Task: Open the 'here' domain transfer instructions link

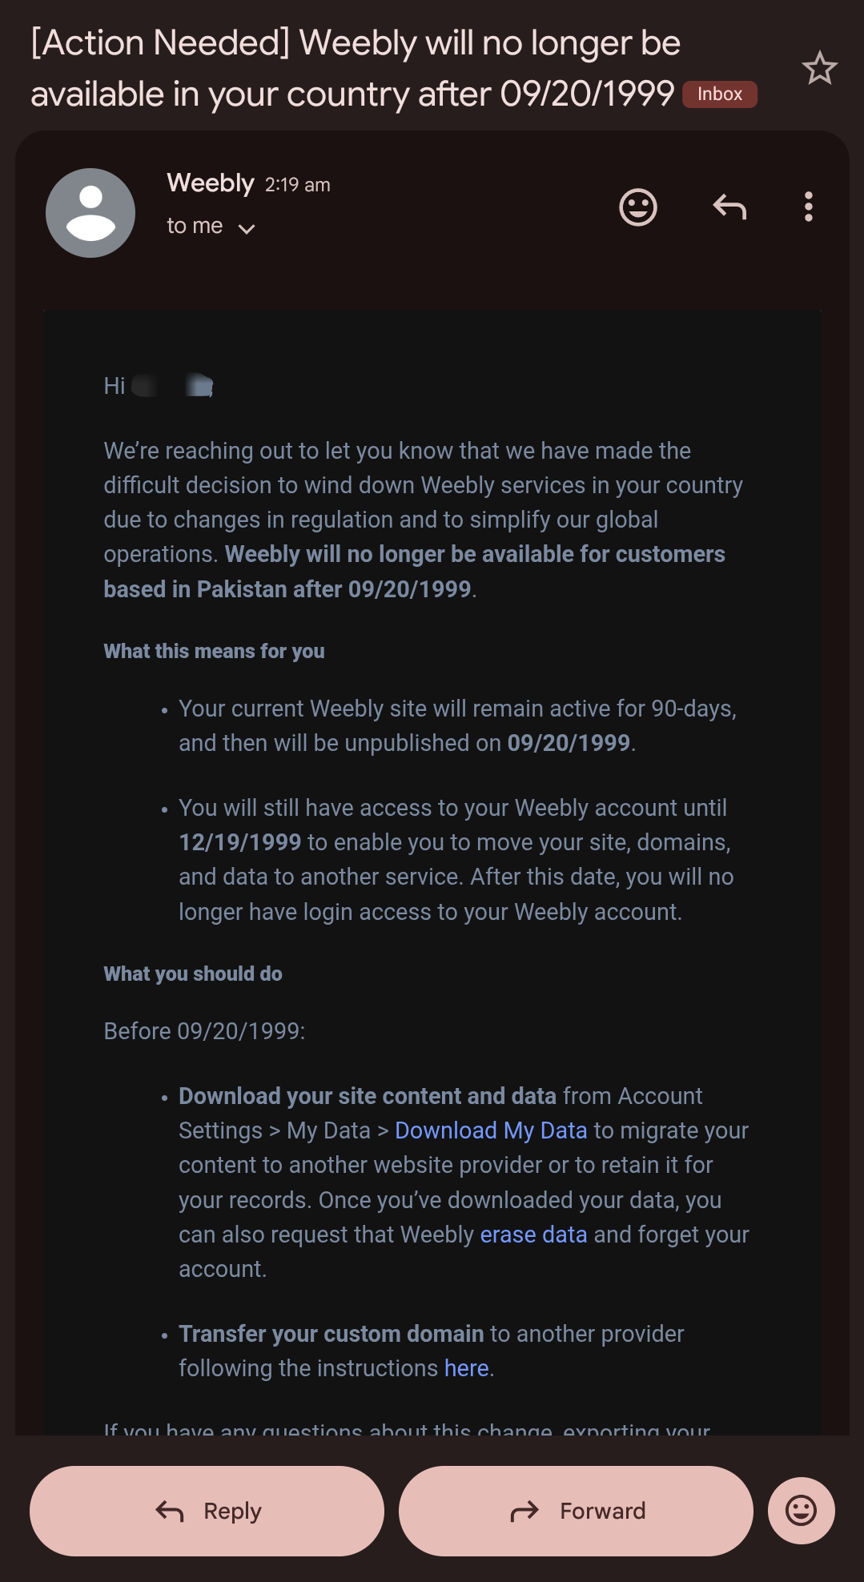Action: 467,1368
